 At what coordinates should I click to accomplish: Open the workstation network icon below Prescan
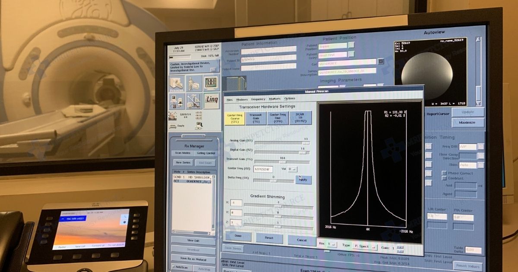tap(177, 101)
